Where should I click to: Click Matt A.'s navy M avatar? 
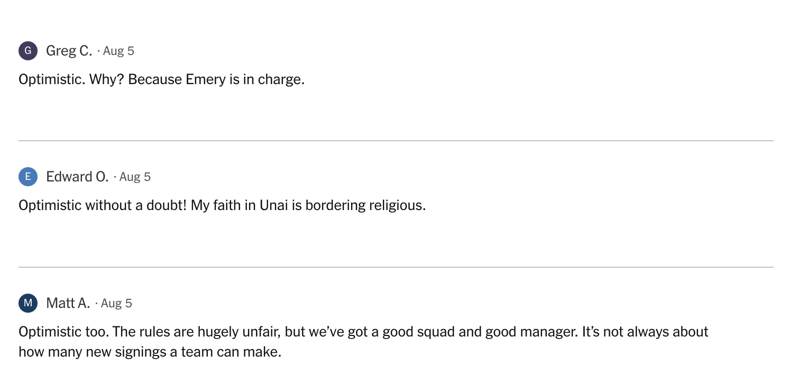click(x=28, y=303)
